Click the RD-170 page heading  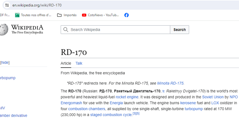pos(74,52)
